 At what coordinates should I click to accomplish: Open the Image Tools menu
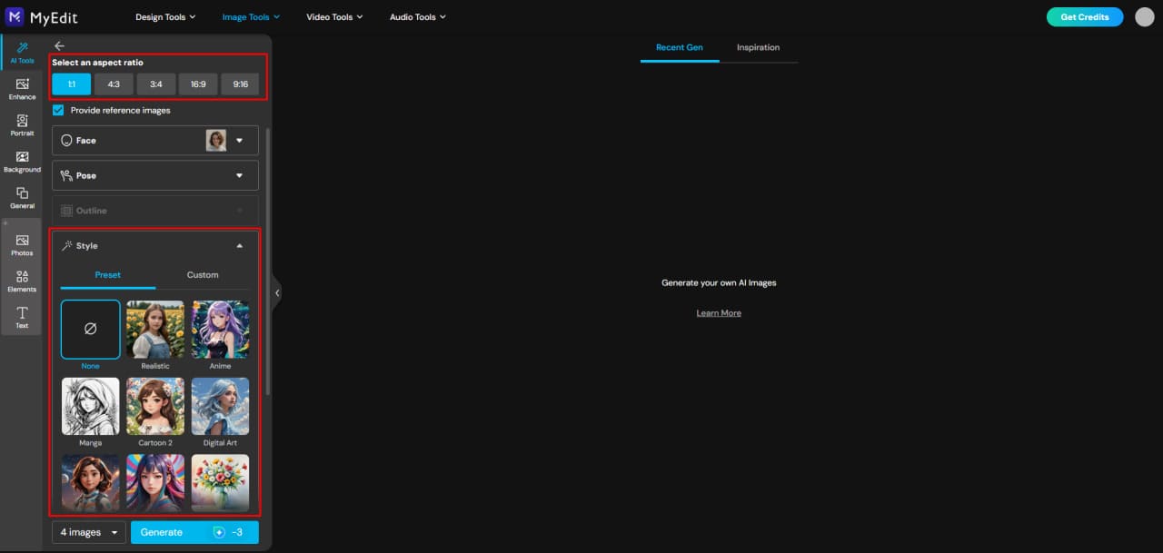(251, 17)
